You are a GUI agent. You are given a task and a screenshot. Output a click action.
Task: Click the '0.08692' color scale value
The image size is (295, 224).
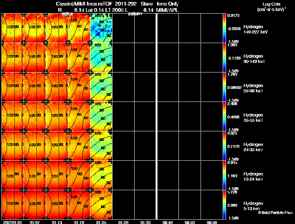tap(234, 88)
